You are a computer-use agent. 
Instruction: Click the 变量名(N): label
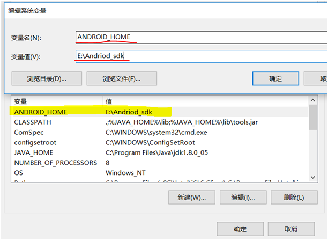coord(26,38)
